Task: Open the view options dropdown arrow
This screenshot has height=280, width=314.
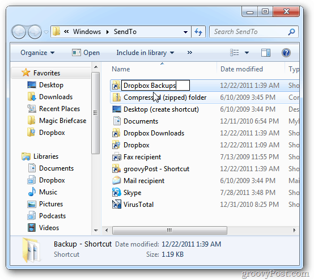Action: (x=247, y=53)
